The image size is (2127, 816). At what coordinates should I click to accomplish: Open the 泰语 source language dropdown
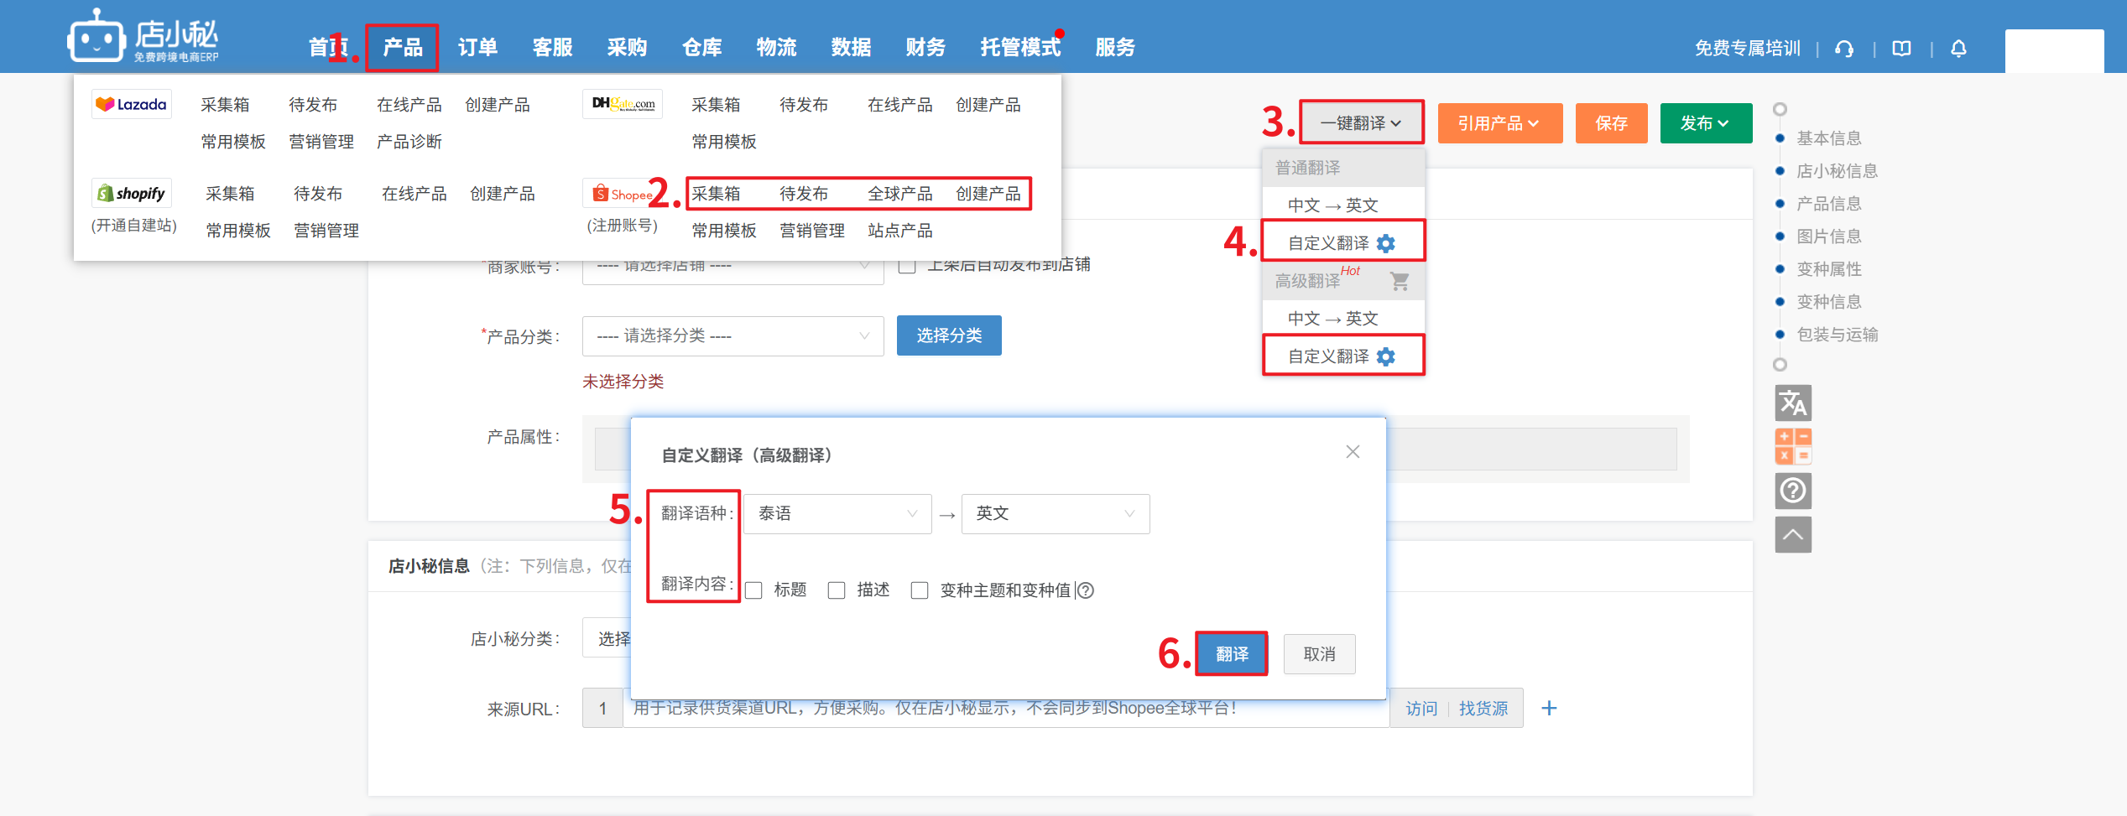(837, 514)
